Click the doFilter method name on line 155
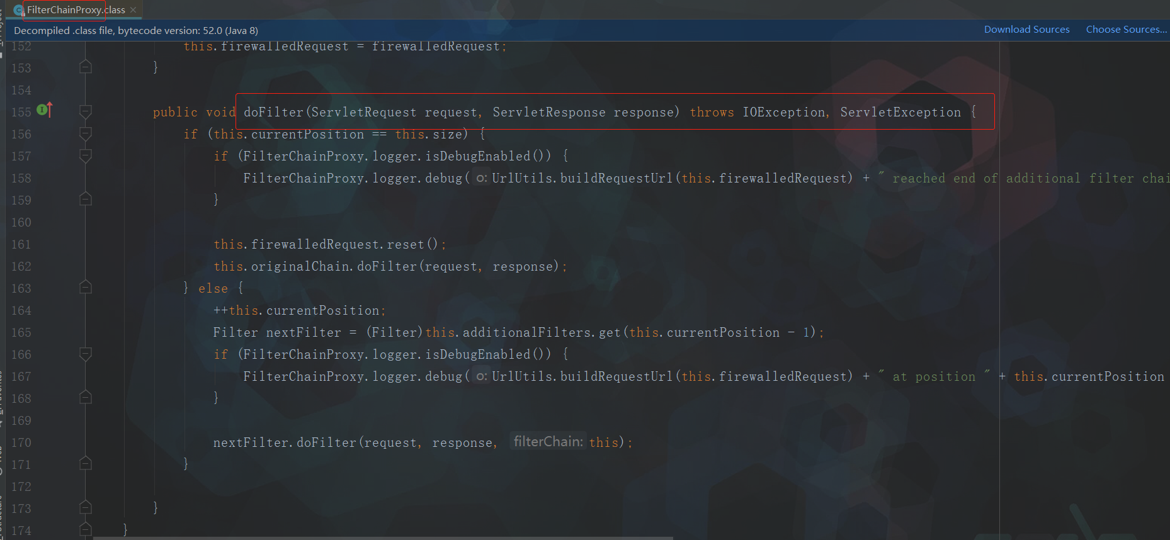The height and width of the screenshot is (540, 1170). pos(274,112)
